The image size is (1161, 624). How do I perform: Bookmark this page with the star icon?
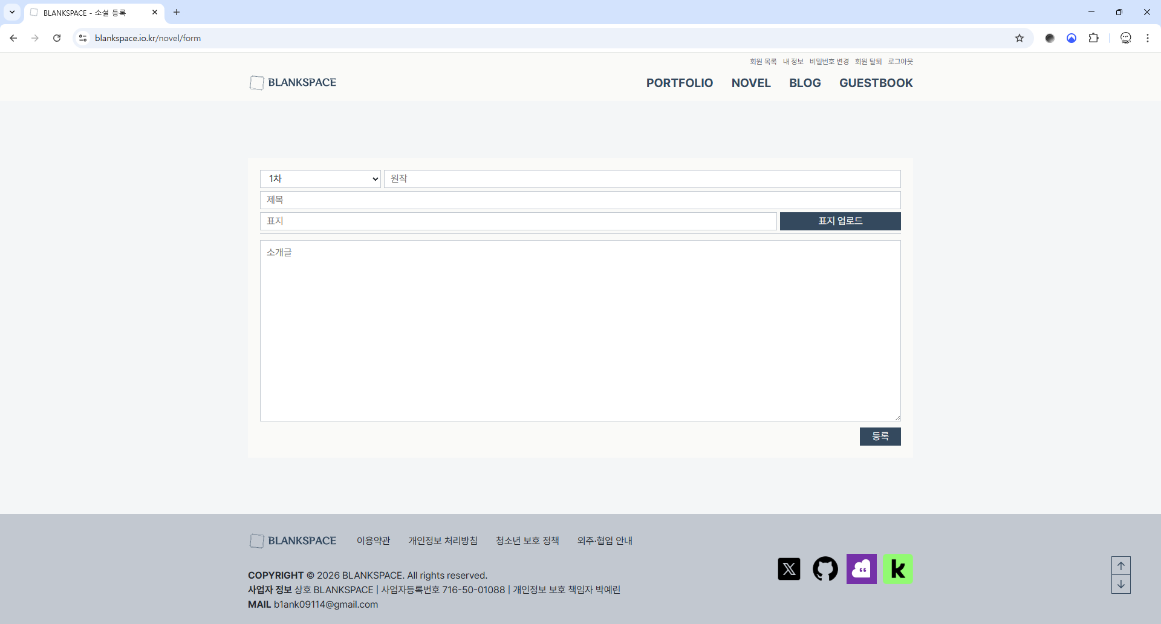click(1020, 38)
